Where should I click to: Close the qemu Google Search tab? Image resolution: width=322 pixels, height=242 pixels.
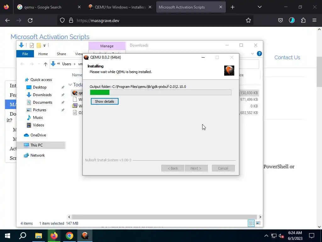[79, 7]
